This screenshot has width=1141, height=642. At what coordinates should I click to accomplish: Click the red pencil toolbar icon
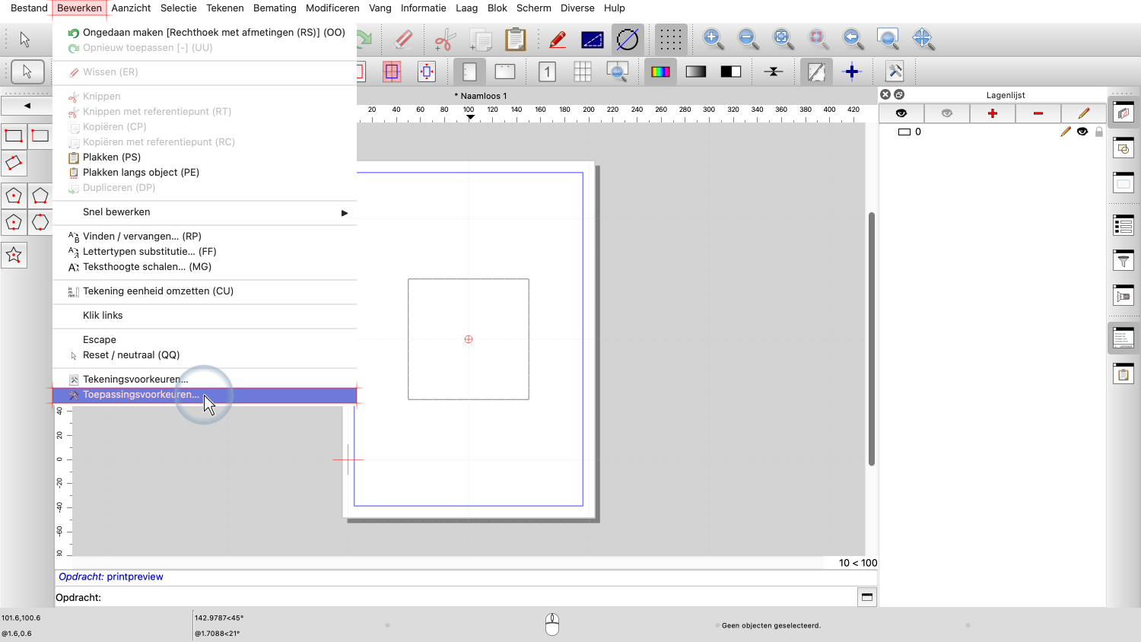tap(557, 39)
